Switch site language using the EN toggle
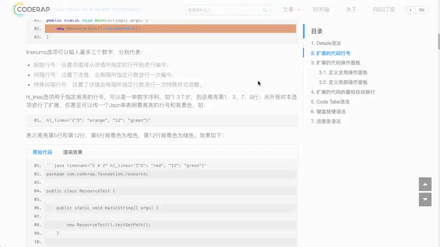This screenshot has height=247, width=440. coord(421,10)
